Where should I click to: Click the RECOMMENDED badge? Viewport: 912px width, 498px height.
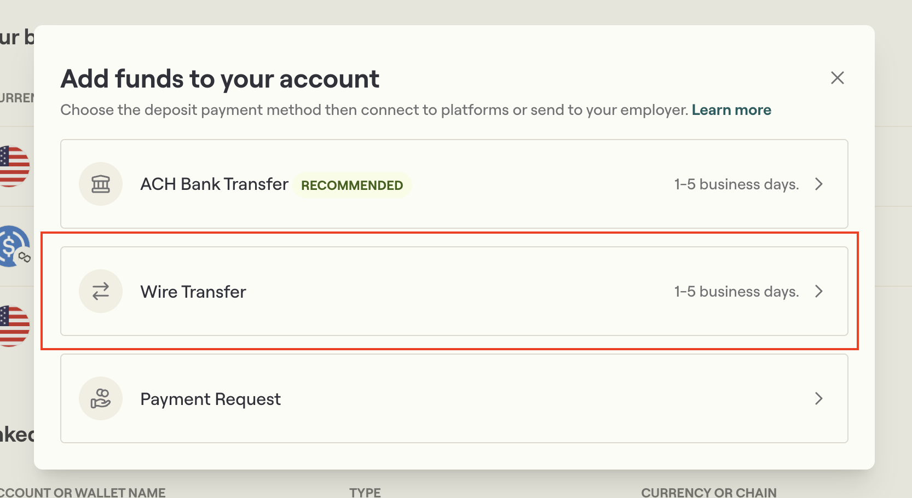(352, 185)
